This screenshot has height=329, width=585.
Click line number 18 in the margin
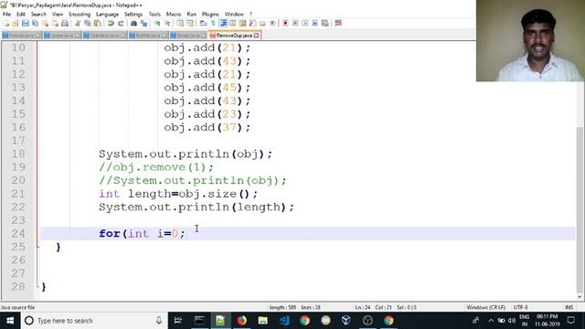(x=18, y=154)
